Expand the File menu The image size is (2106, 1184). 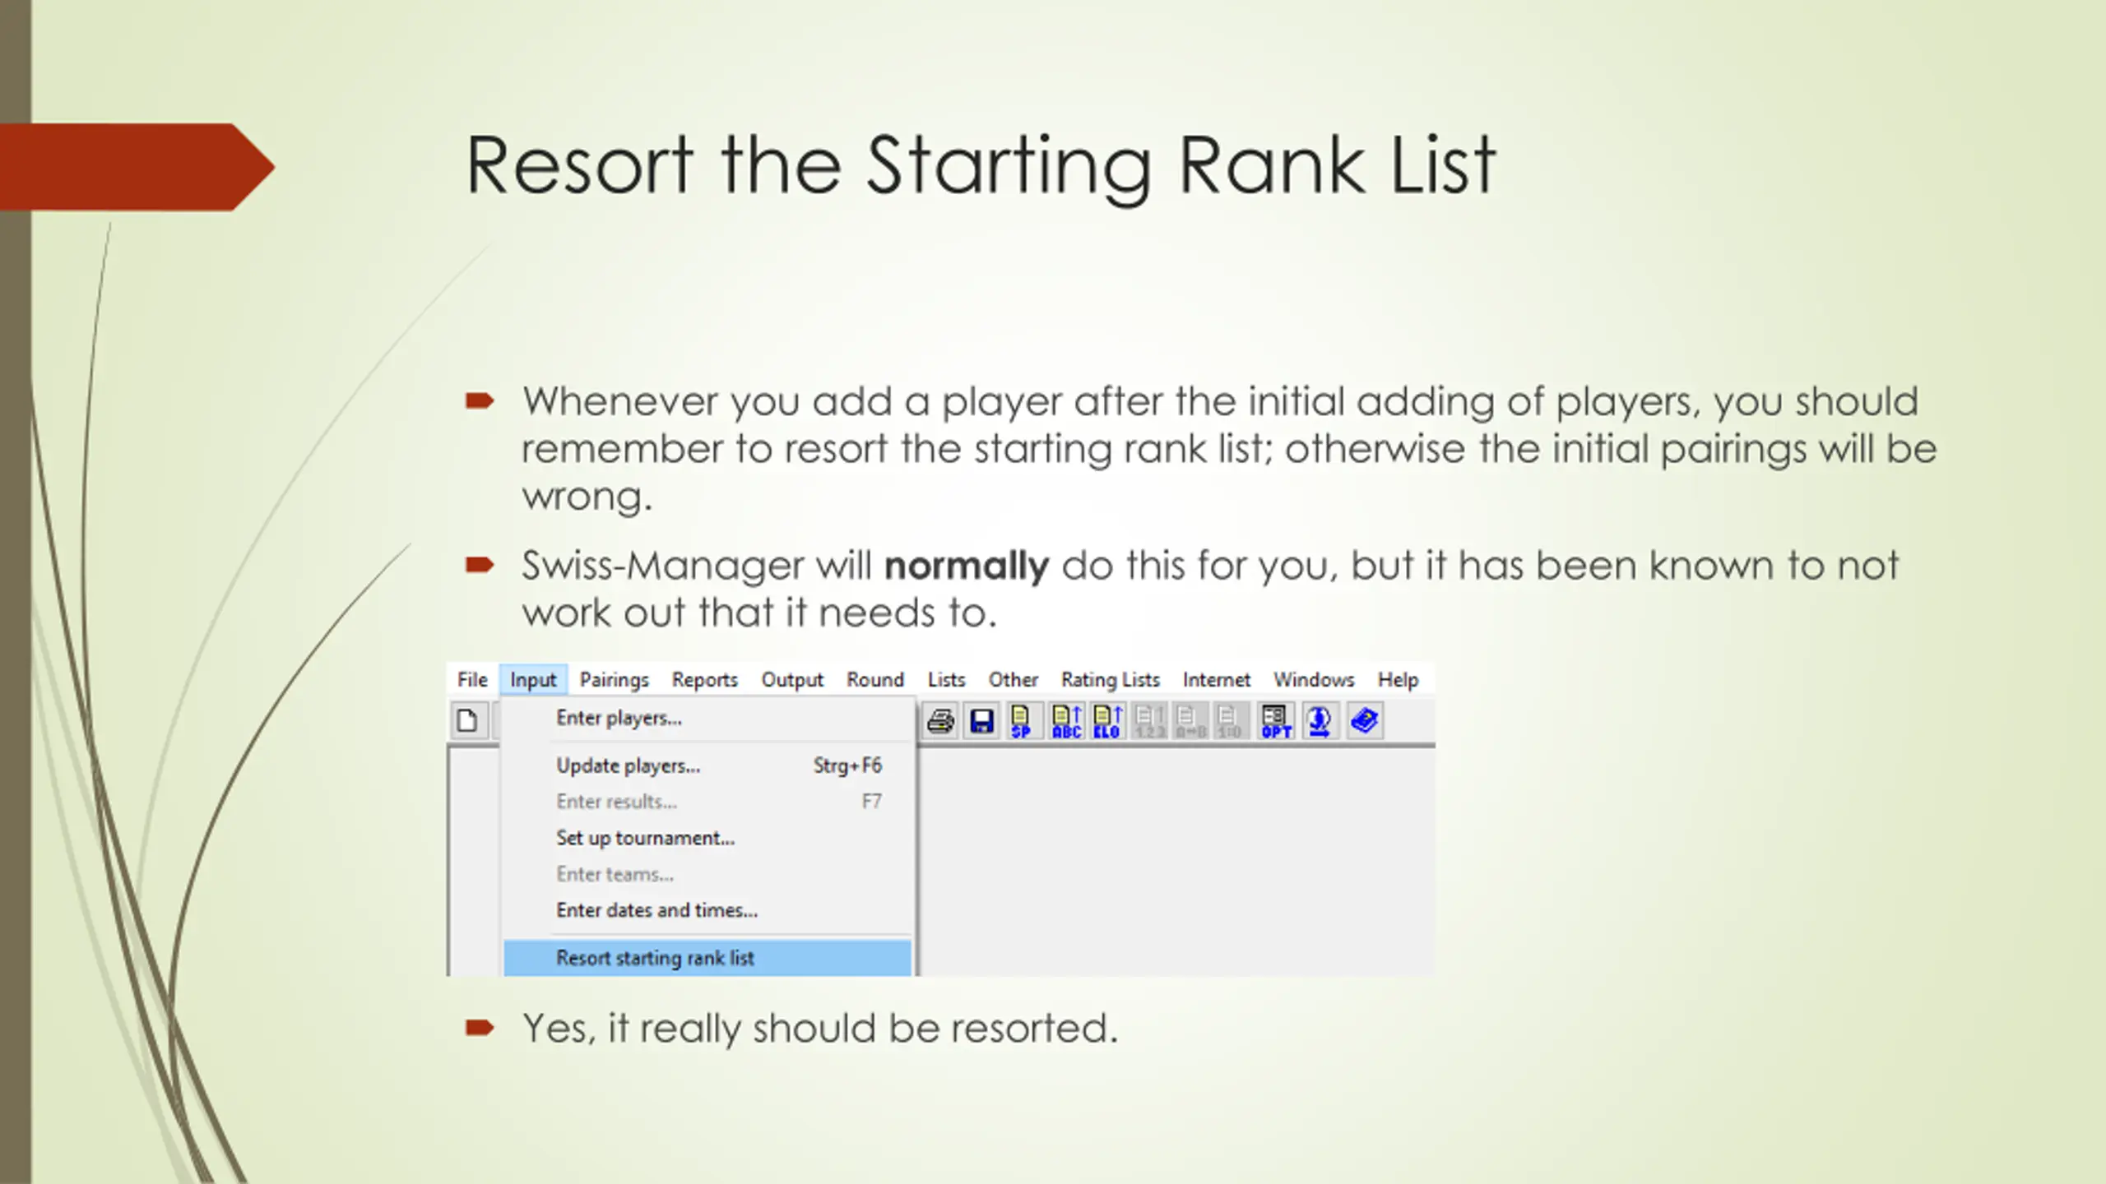[x=472, y=680]
